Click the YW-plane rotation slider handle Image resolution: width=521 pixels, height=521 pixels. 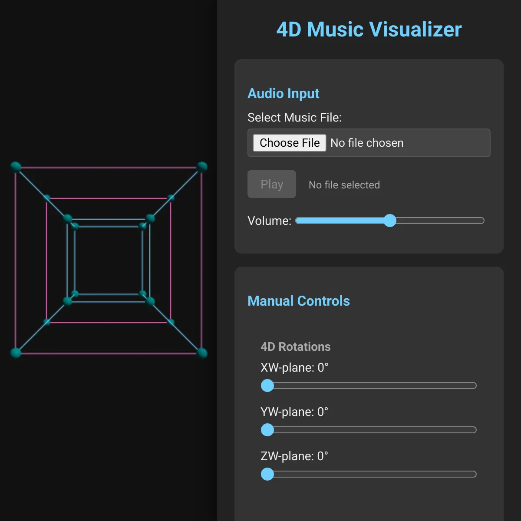click(267, 430)
